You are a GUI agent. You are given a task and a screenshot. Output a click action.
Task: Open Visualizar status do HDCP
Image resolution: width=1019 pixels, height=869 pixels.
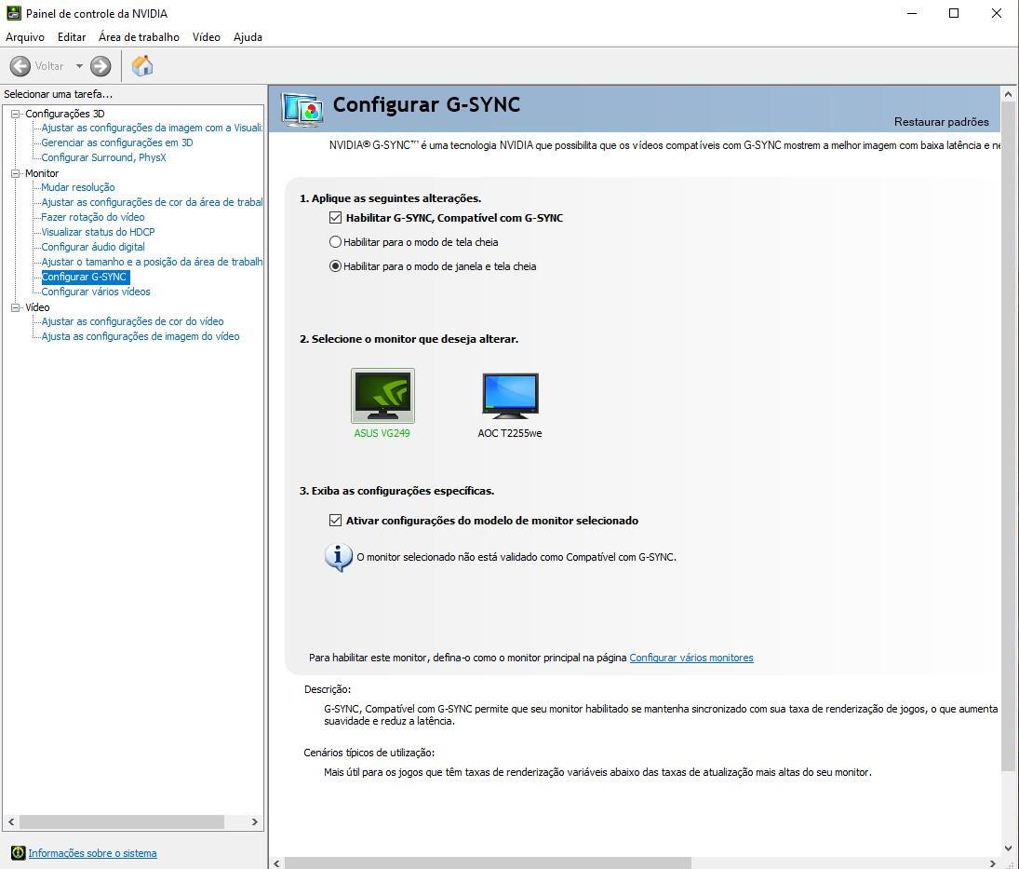98,232
